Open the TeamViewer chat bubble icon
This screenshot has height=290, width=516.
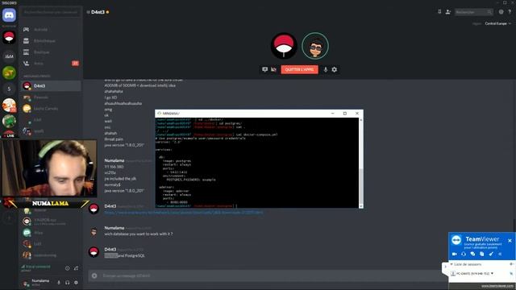pyautogui.click(x=472, y=254)
